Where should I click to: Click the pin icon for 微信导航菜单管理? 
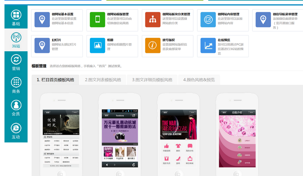point(263,20)
